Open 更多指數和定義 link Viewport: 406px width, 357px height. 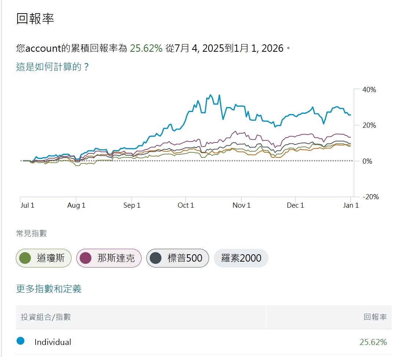pos(49,289)
